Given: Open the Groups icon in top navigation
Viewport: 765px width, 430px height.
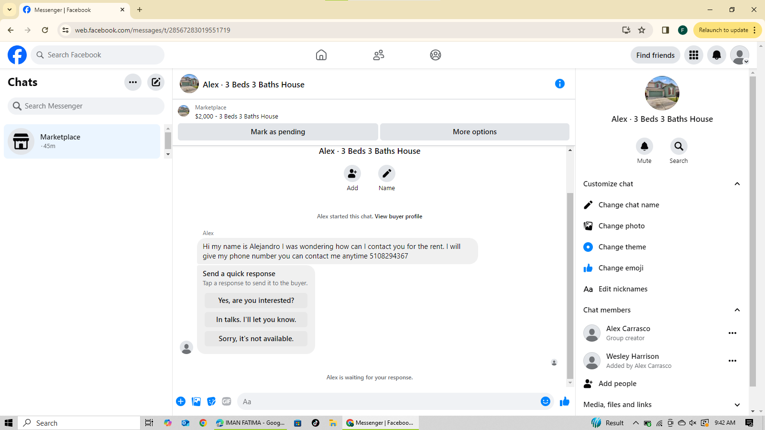Looking at the screenshot, I should click(436, 55).
